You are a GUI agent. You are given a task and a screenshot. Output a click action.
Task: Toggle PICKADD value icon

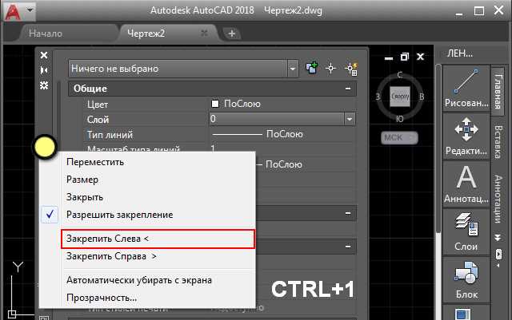(312, 68)
